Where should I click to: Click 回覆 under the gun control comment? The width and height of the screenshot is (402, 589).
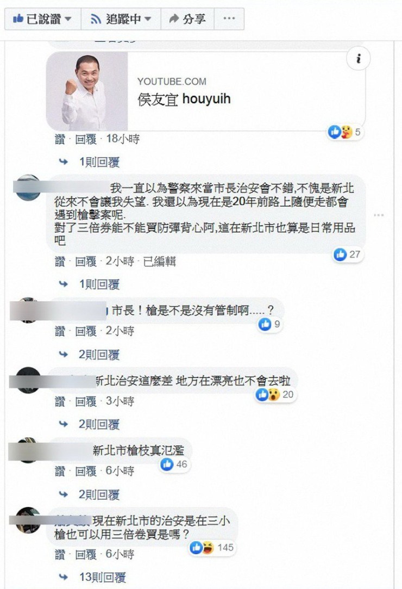[86, 331]
